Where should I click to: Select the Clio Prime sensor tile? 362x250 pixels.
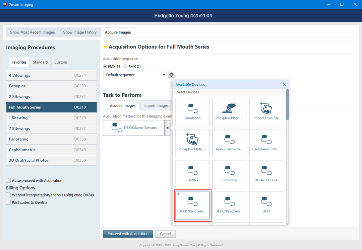pos(229,174)
